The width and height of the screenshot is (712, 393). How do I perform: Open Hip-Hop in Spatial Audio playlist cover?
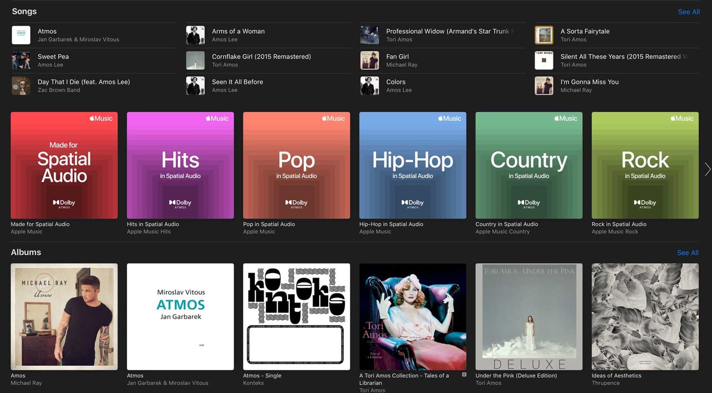(413, 165)
